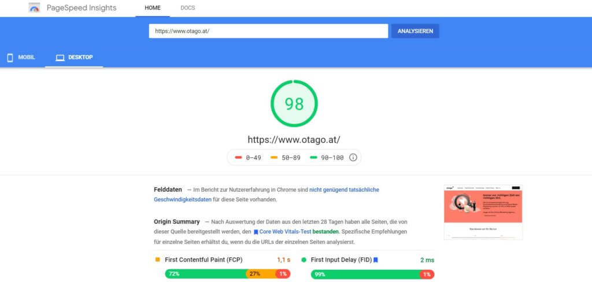592x282 pixels.
Task: Click the green circle icon beside FID
Action: click(304, 259)
